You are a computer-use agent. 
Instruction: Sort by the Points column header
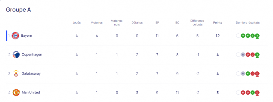[218, 23]
